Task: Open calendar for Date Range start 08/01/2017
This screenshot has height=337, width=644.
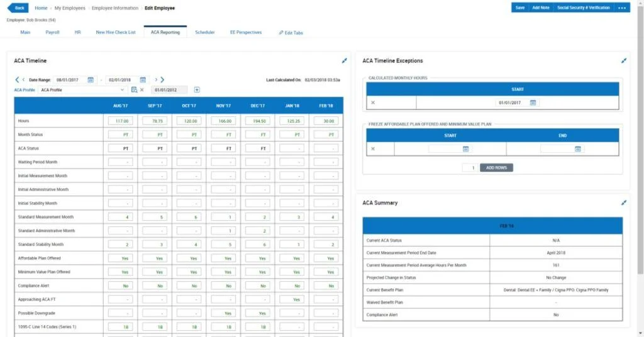Action: click(91, 80)
